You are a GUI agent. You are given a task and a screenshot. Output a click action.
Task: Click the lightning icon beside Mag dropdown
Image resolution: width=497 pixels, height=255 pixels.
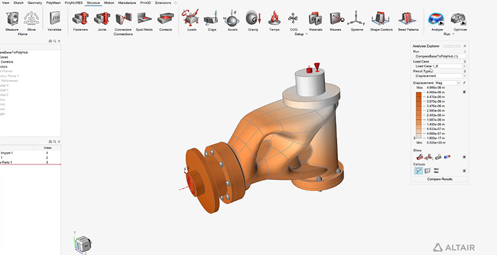[464, 83]
